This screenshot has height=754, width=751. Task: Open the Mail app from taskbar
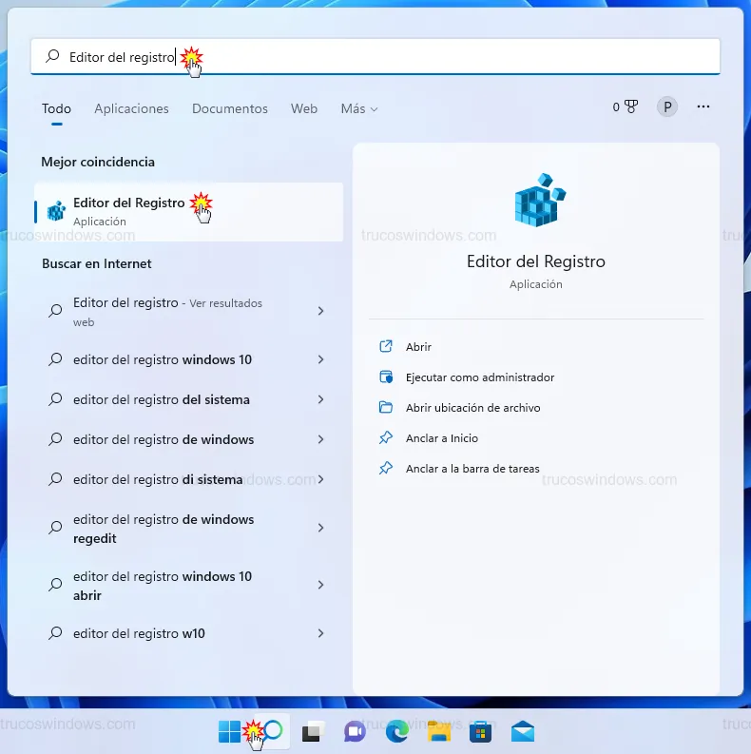(x=522, y=731)
